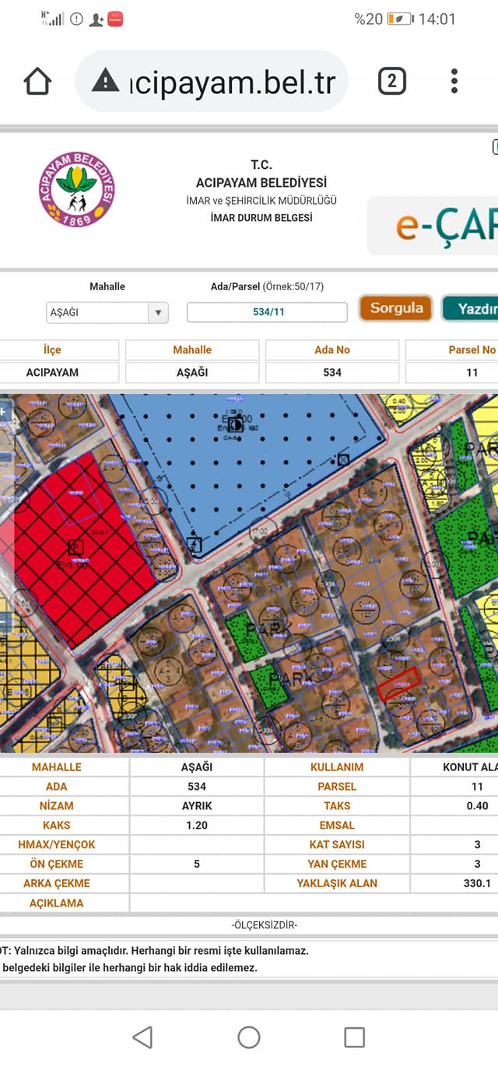The width and height of the screenshot is (498, 1066).
Task: Click the Yazdır button
Action: [x=470, y=308]
